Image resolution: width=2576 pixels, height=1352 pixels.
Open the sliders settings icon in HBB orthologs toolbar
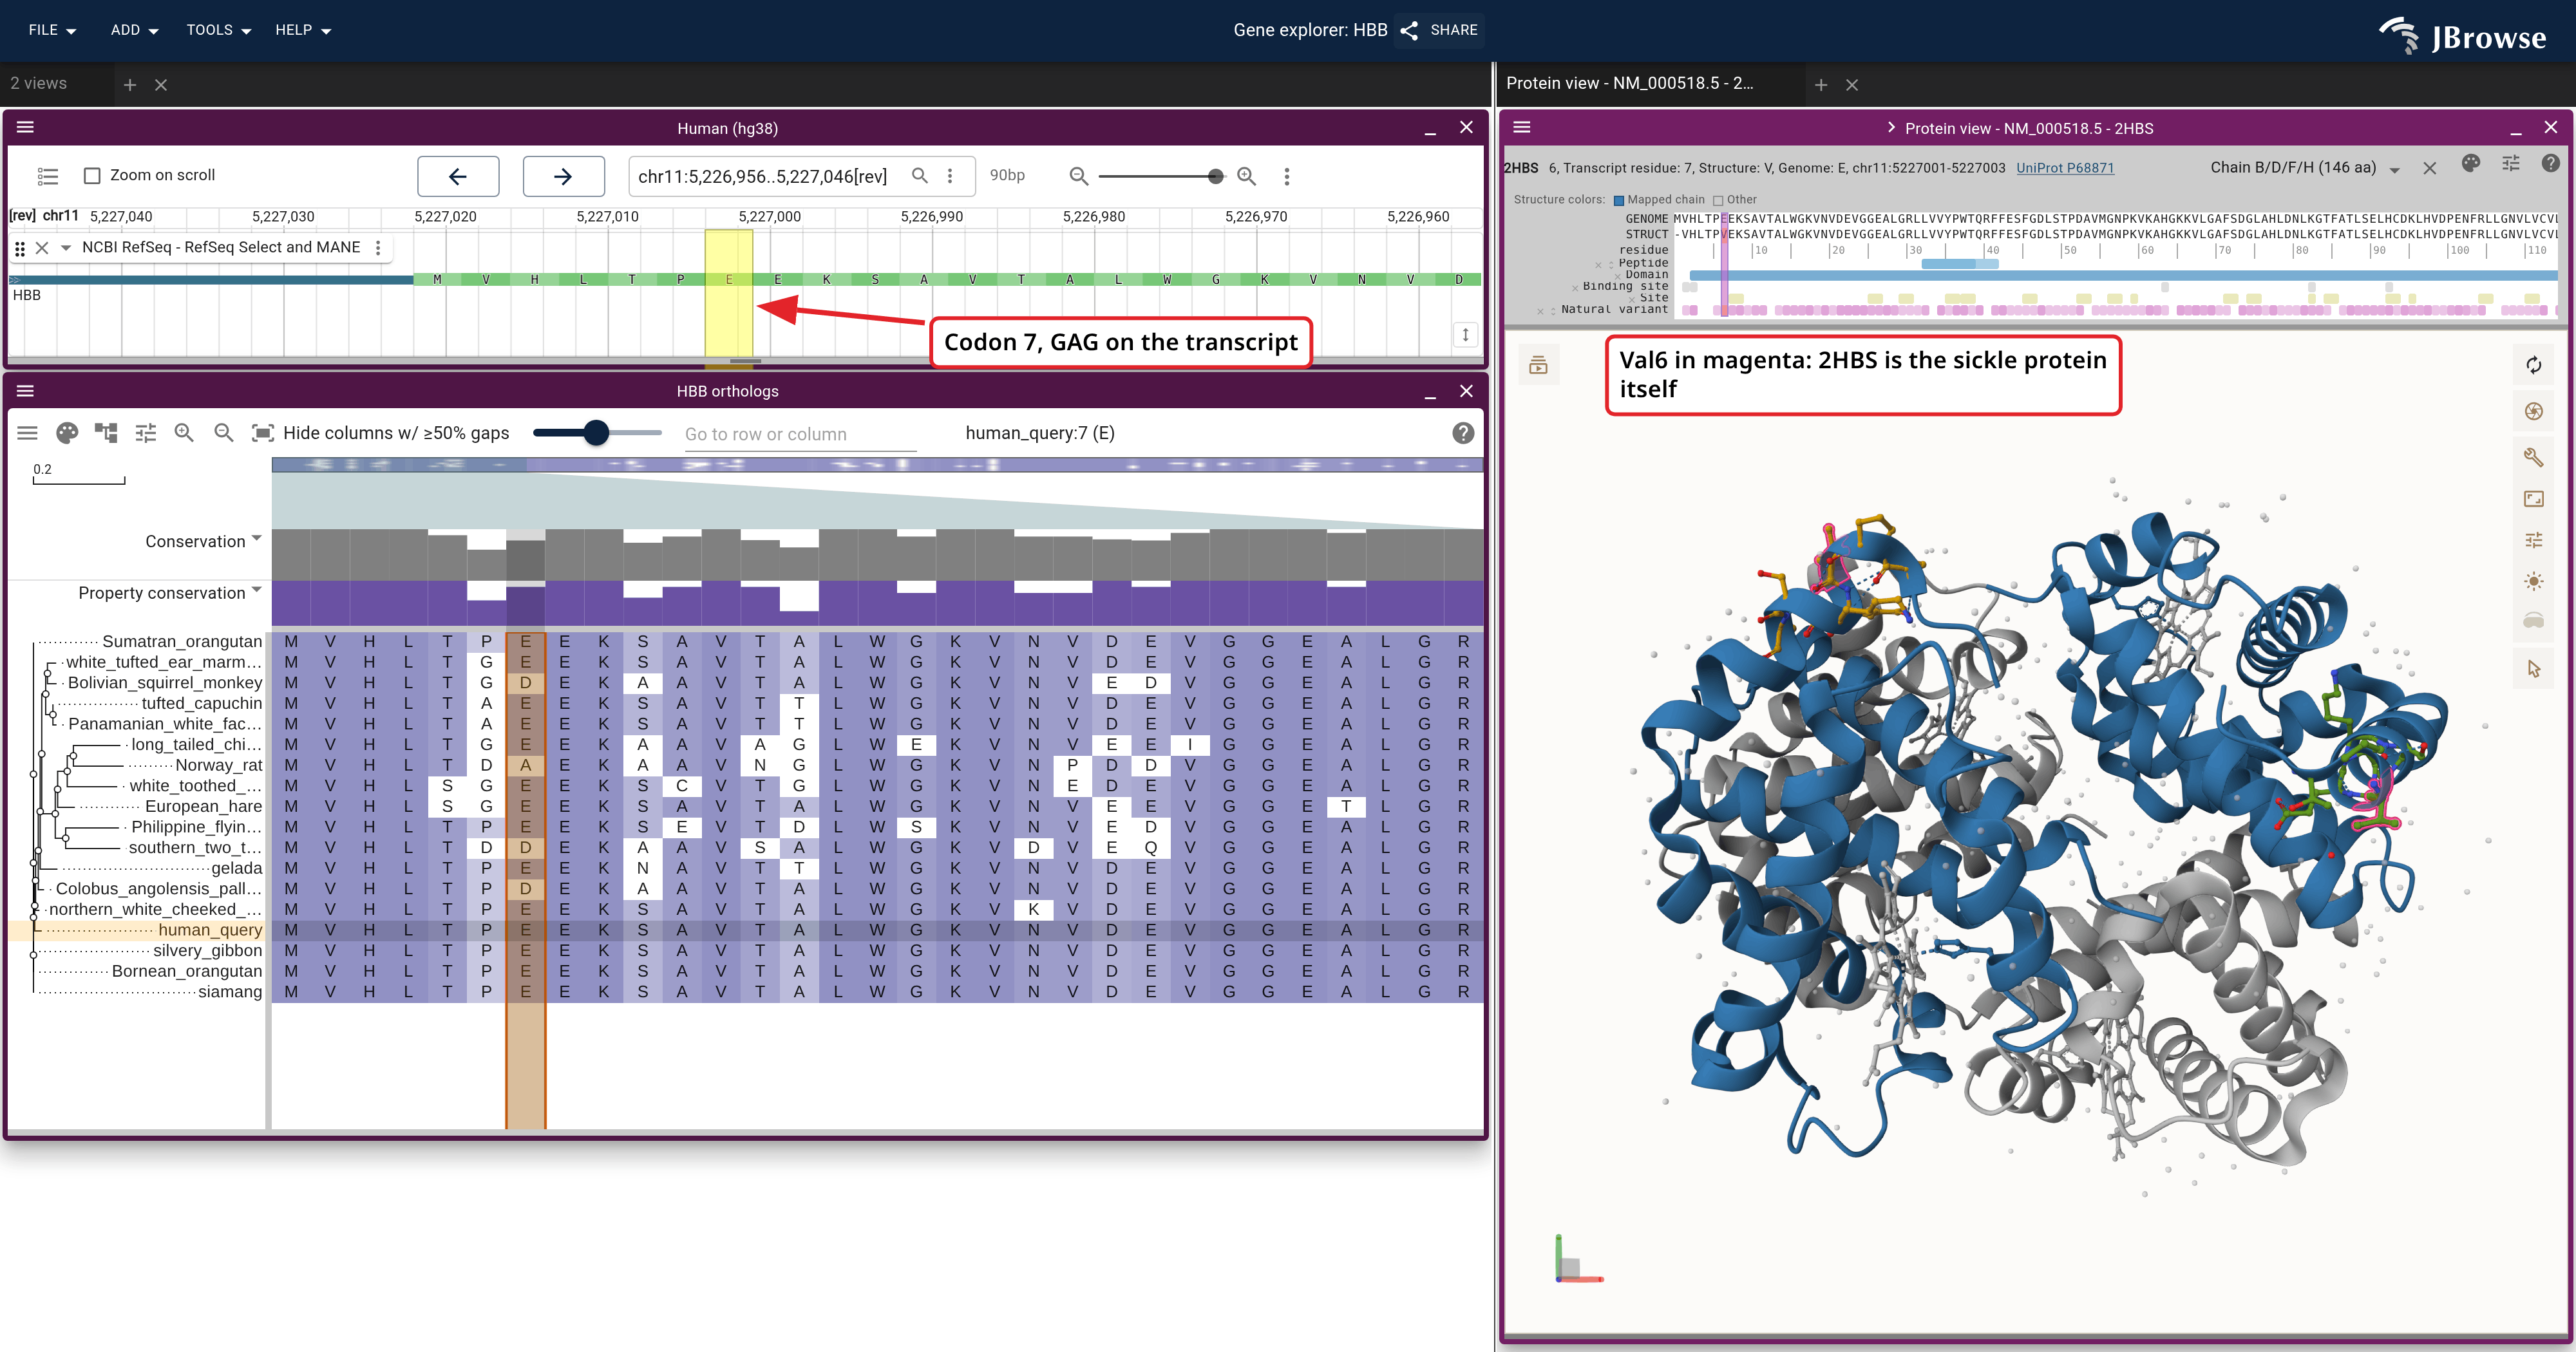(146, 433)
